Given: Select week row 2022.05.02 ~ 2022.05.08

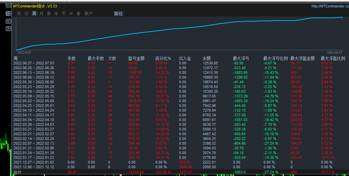Looking at the screenshot, I should pos(33,101).
